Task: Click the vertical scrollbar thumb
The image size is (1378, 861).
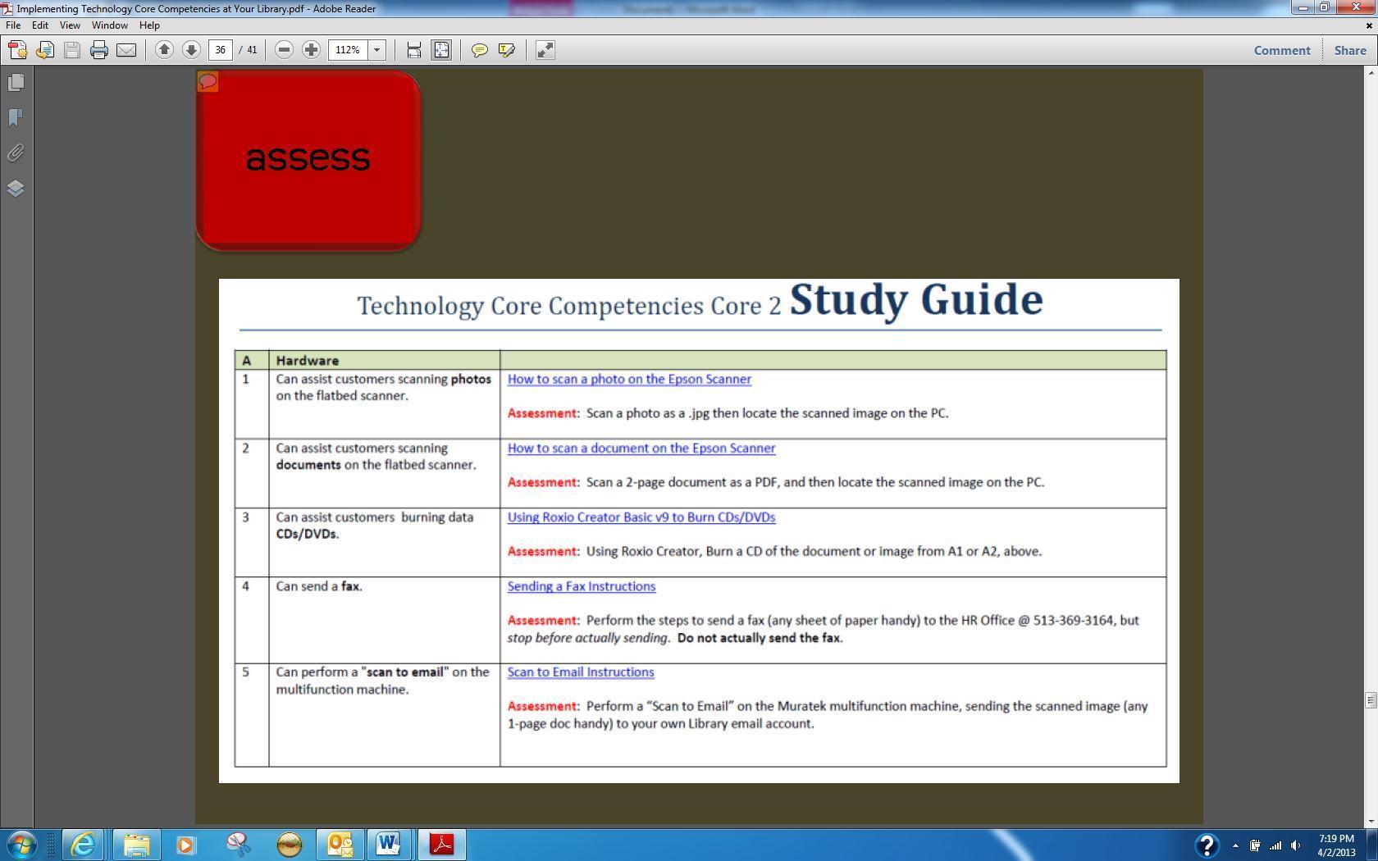Action: coord(1371,699)
